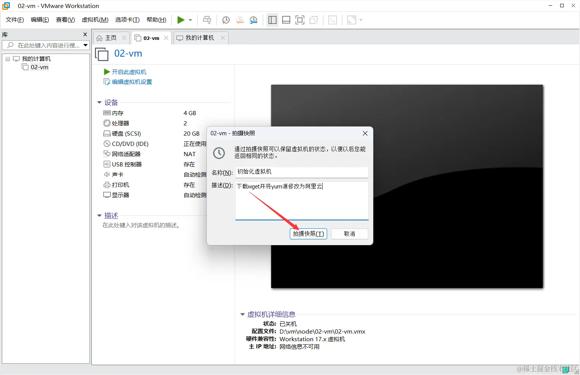Click the snapshot 描述(D) text area
This screenshot has height=375, width=580.
(302, 201)
